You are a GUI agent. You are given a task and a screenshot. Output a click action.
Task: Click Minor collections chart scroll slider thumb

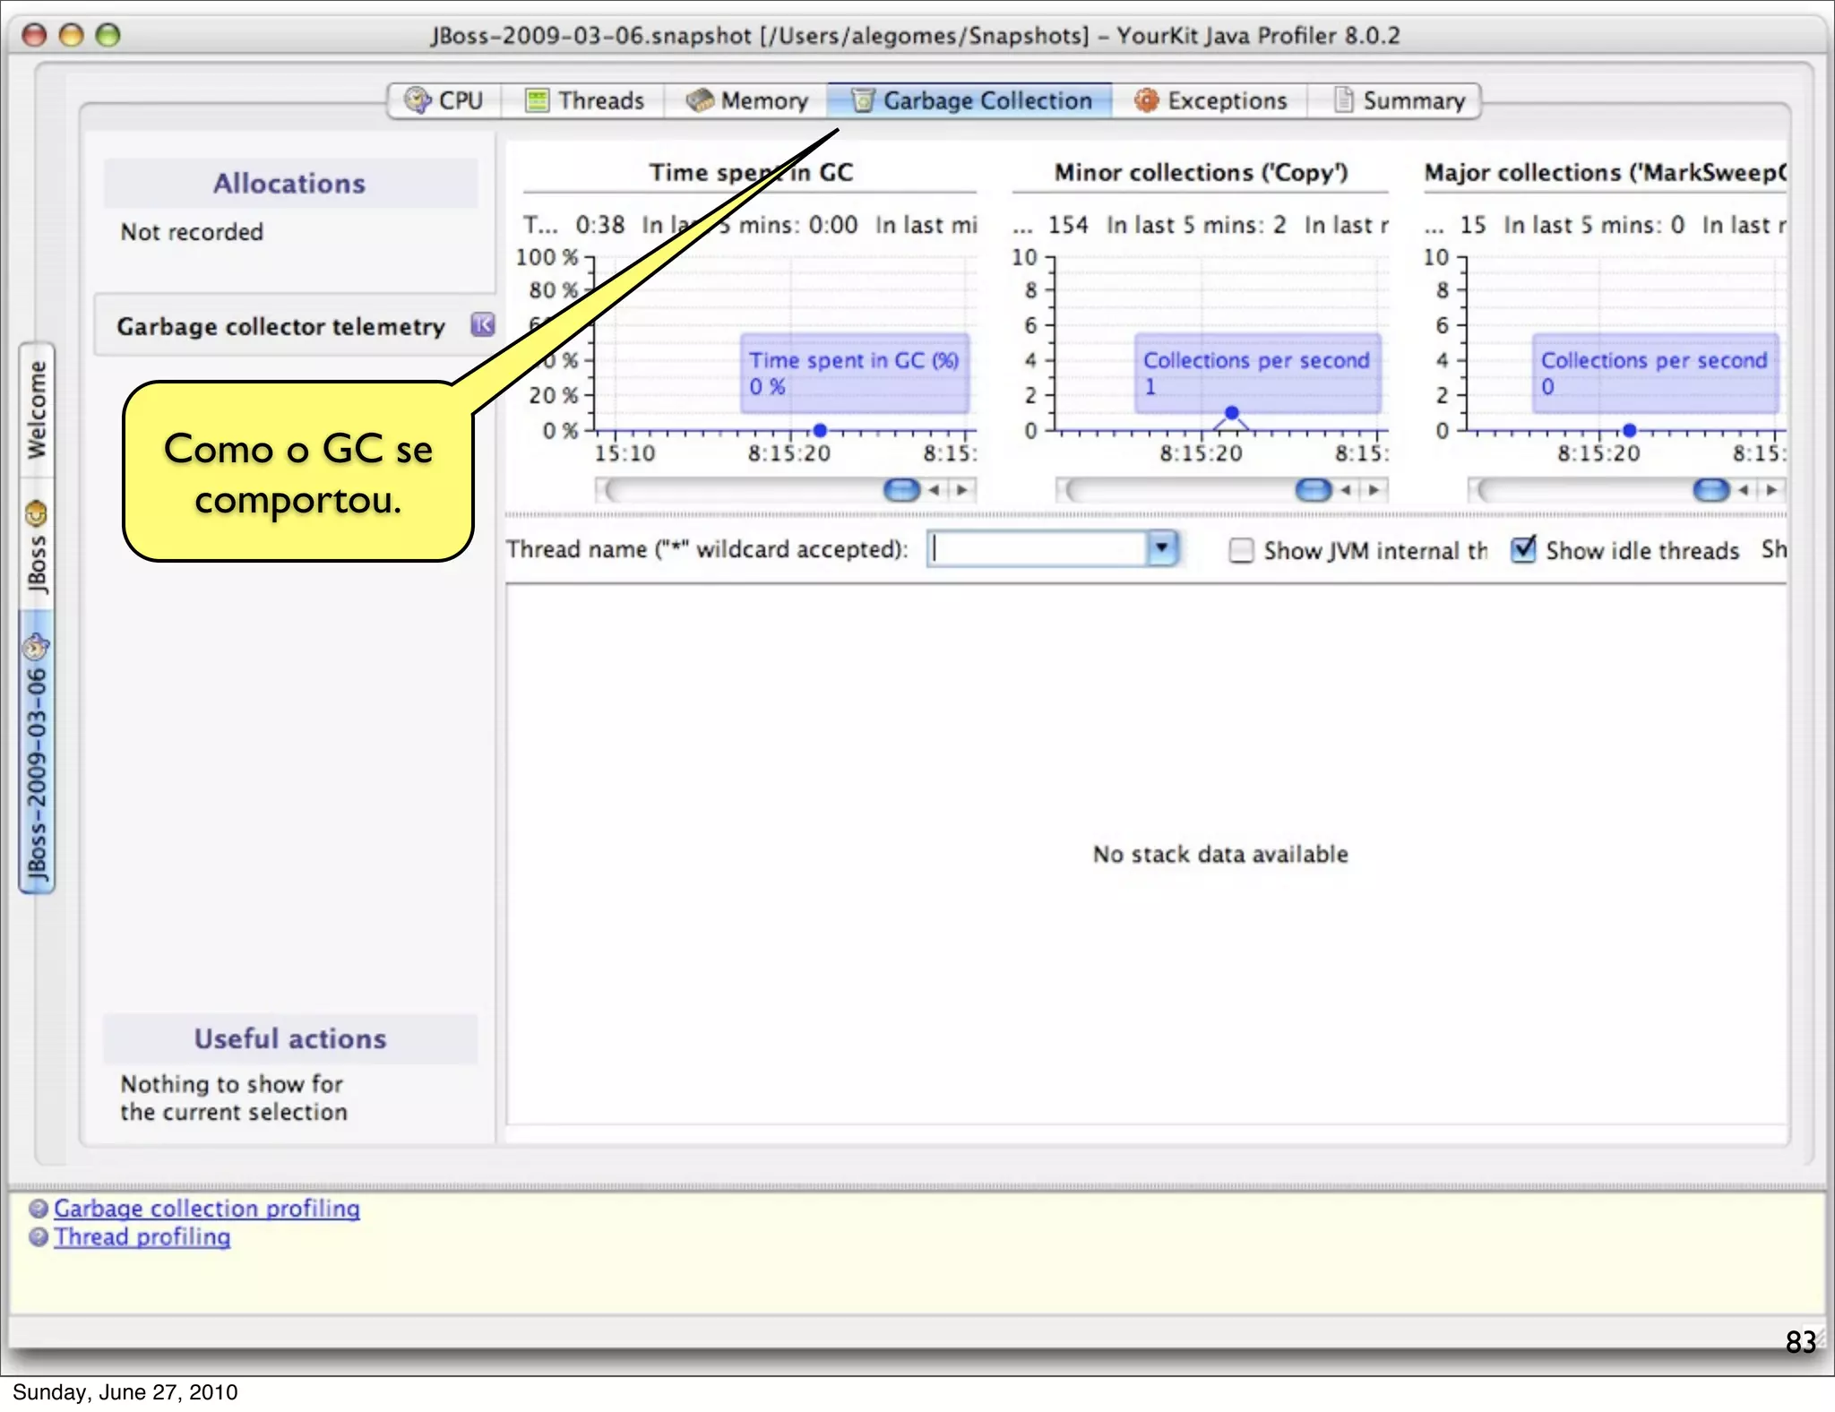[x=1313, y=490]
